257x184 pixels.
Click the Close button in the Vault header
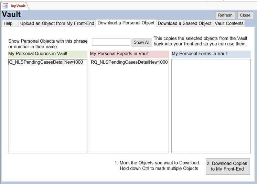tap(245, 15)
